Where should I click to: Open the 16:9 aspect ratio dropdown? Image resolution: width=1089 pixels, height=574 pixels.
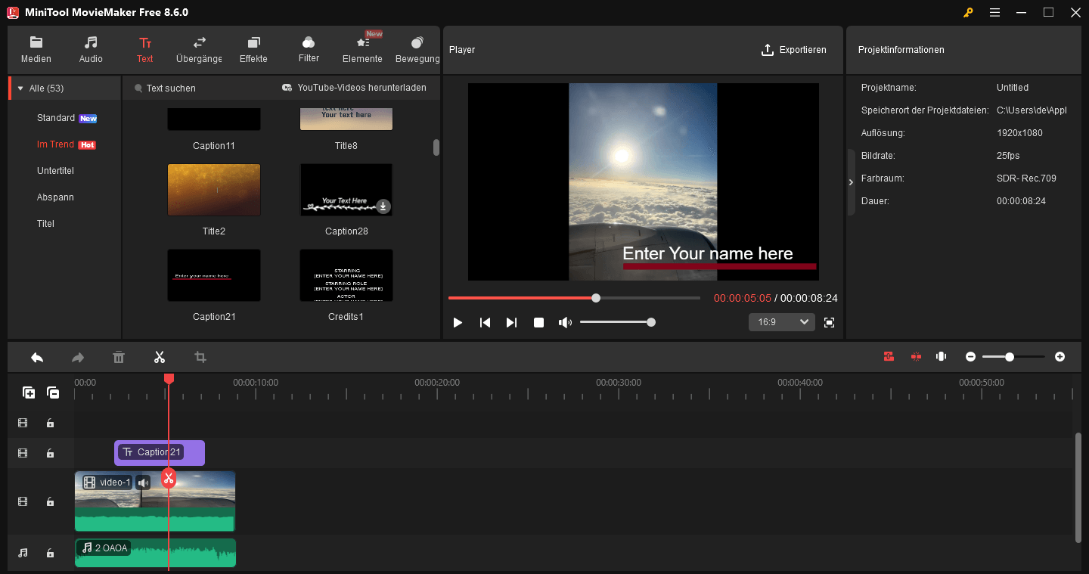(x=781, y=321)
